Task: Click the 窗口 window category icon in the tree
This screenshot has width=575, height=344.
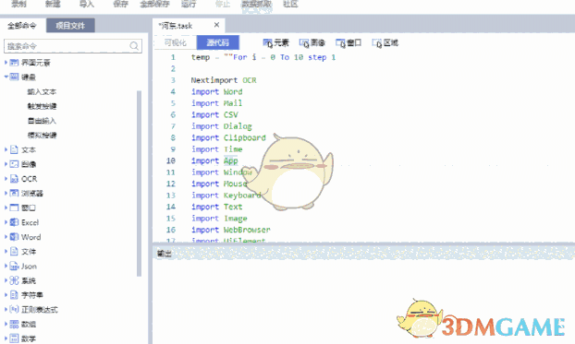Action: pos(14,208)
